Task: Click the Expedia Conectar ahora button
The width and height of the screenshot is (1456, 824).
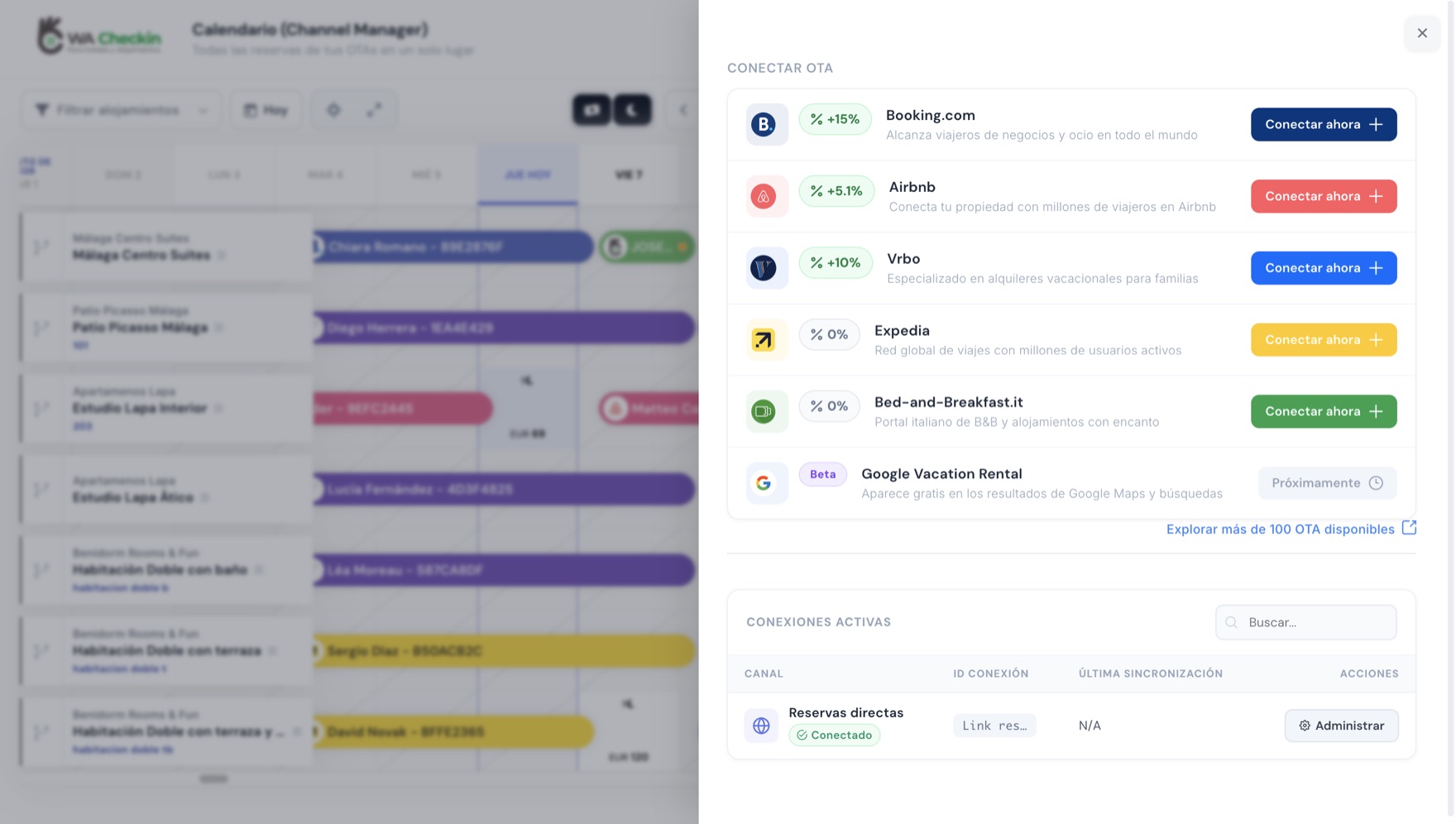Action: 1324,340
